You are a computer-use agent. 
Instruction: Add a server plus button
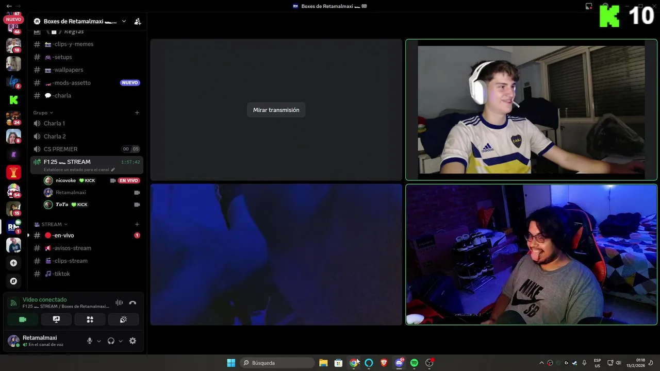point(13,263)
